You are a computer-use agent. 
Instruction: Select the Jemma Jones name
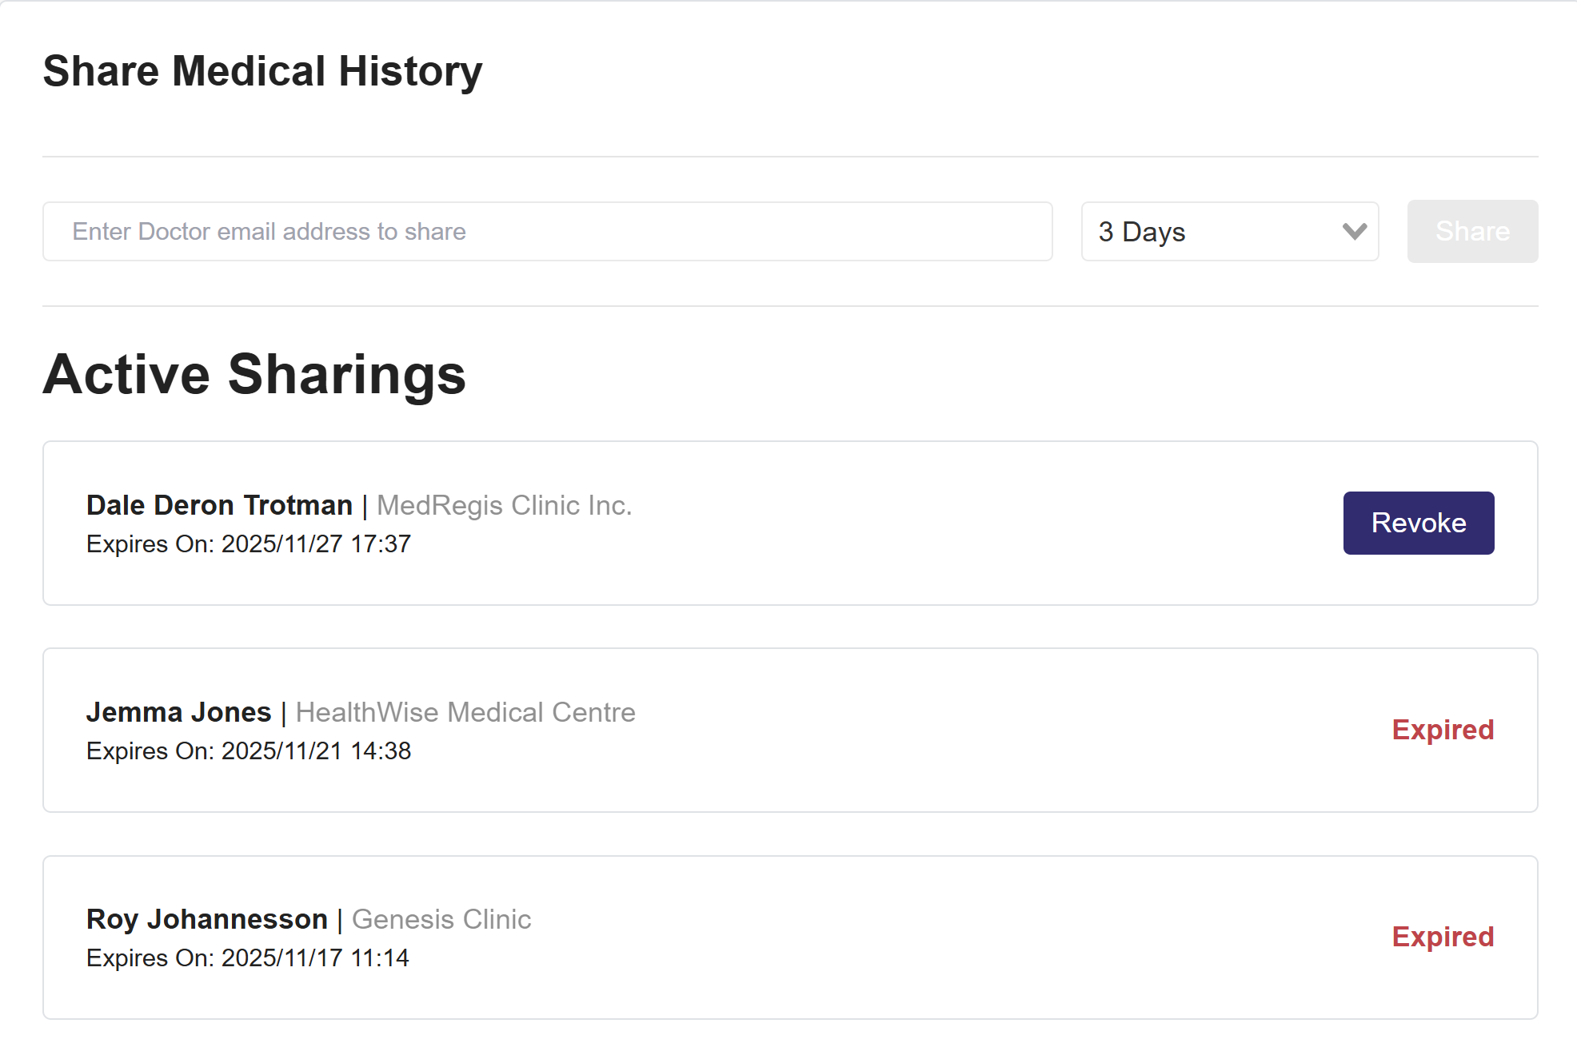[178, 712]
